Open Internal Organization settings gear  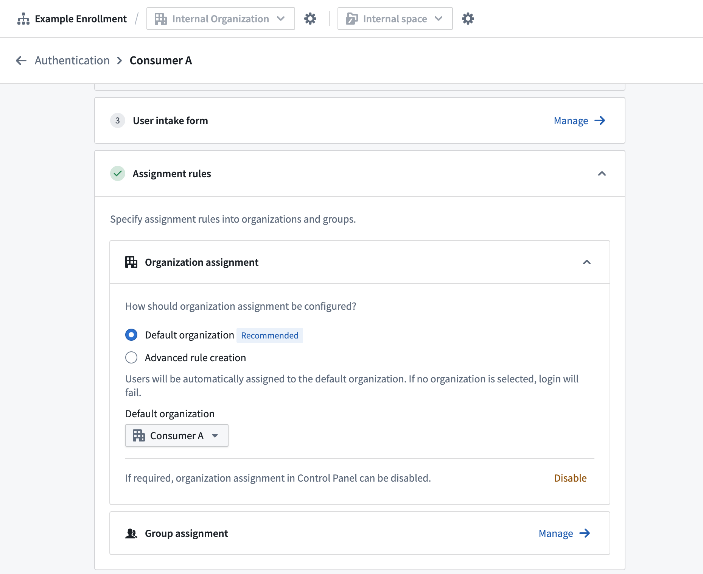tap(310, 19)
